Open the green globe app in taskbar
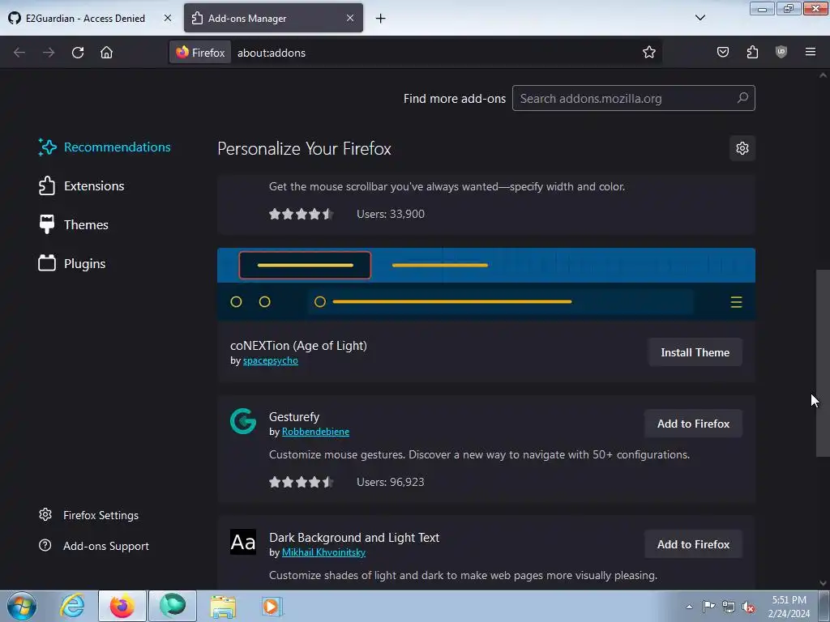 tap(173, 606)
